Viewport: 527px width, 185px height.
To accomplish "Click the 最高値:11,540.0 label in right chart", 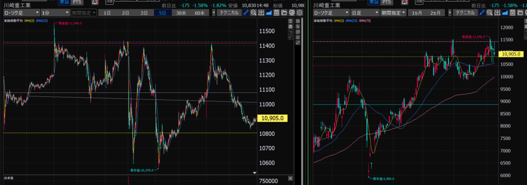I will tap(473, 37).
